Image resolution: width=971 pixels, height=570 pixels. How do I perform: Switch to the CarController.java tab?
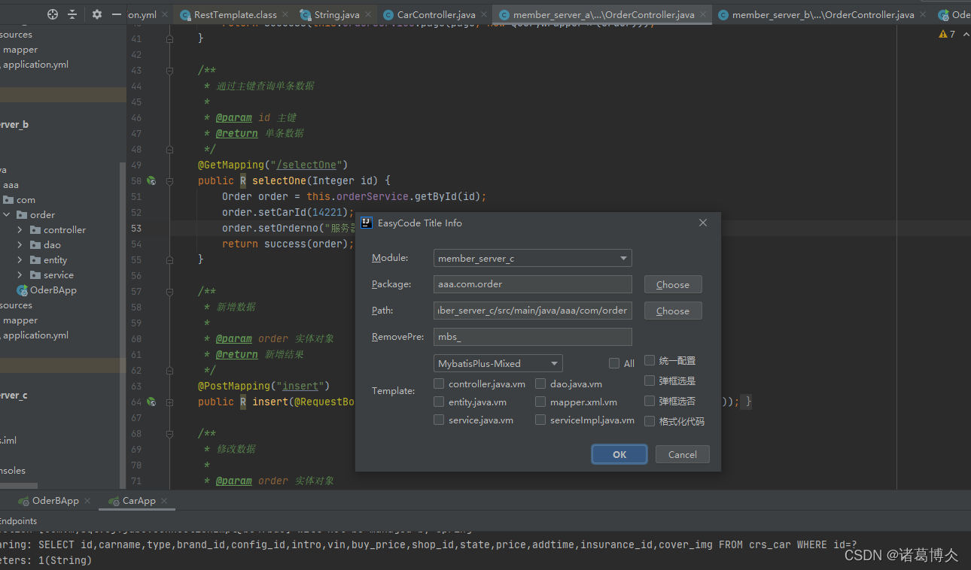pyautogui.click(x=435, y=14)
